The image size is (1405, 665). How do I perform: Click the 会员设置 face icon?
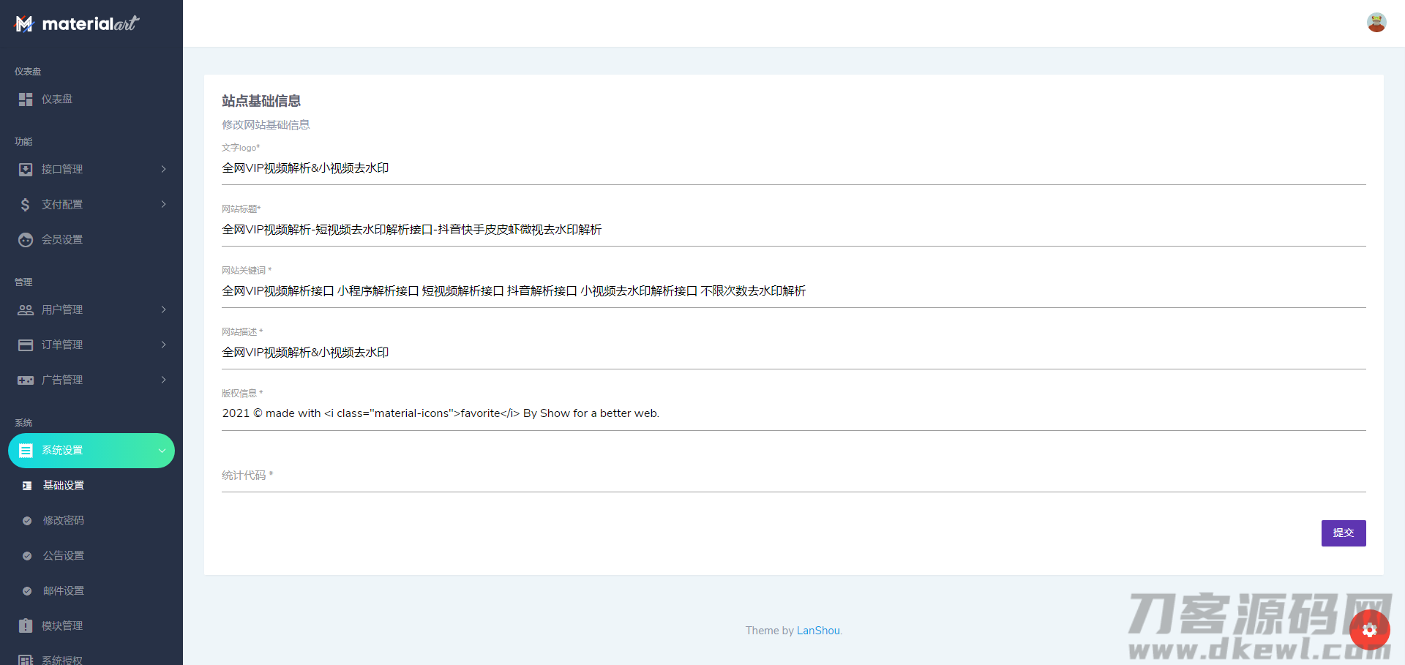[26, 240]
